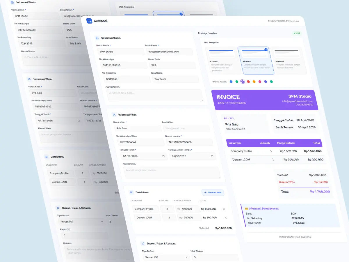Viewport: 349px width, 262px height.
Task: Click quantity field of Company Profile row in front window
Action: 167,209
